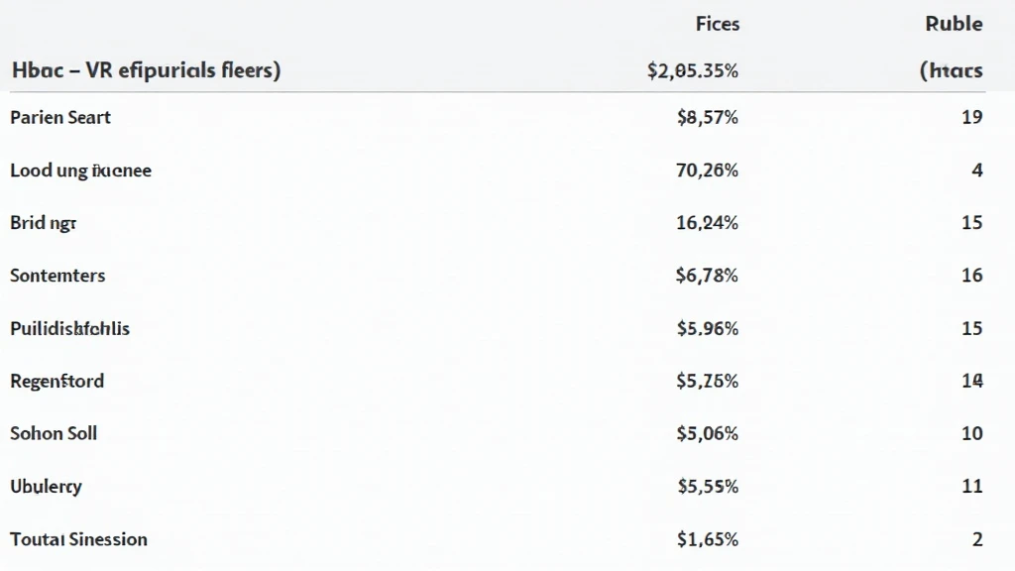Click the 16,24% value cell
Viewport: 1015px width, 571px height.
click(x=707, y=223)
